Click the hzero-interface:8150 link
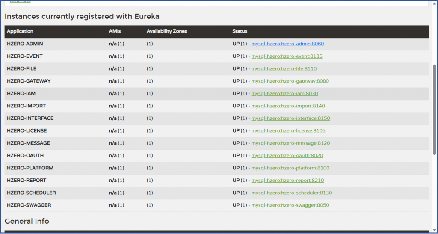Image resolution: width=438 pixels, height=234 pixels. click(290, 118)
